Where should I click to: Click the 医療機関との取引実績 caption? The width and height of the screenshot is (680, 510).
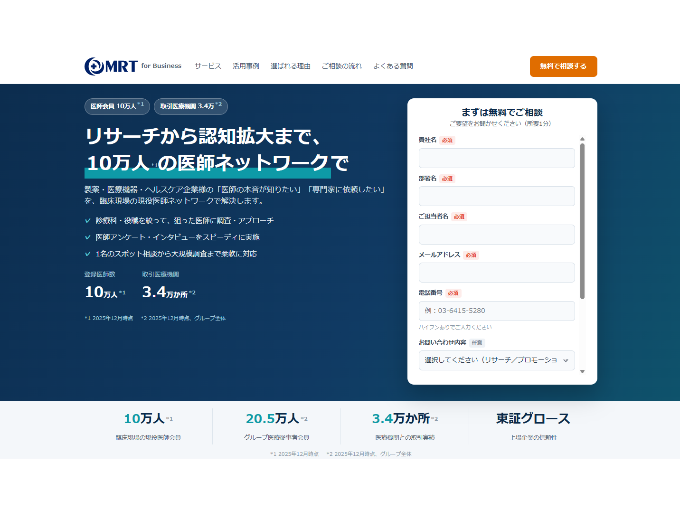tap(405, 438)
